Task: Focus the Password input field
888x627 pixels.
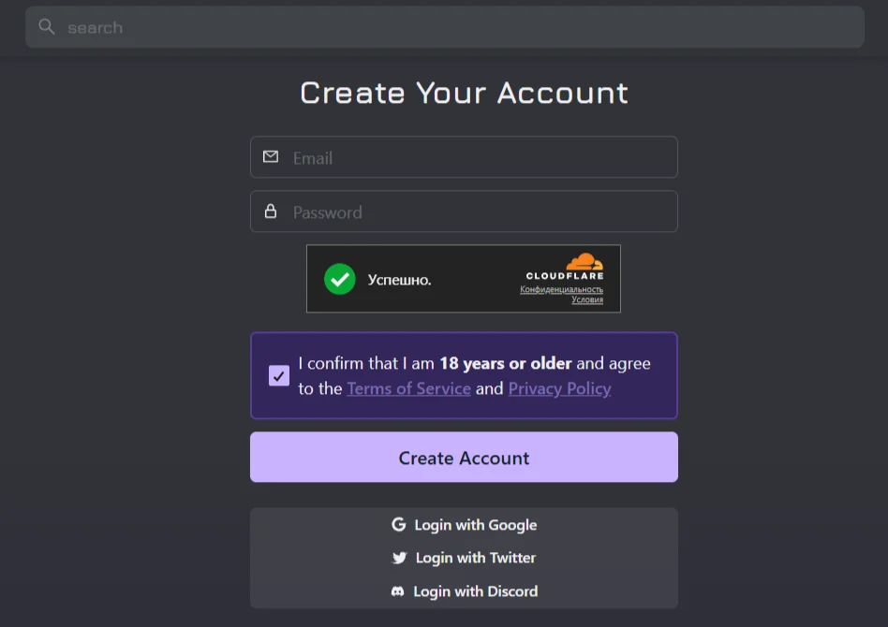Action: pyautogui.click(x=464, y=211)
